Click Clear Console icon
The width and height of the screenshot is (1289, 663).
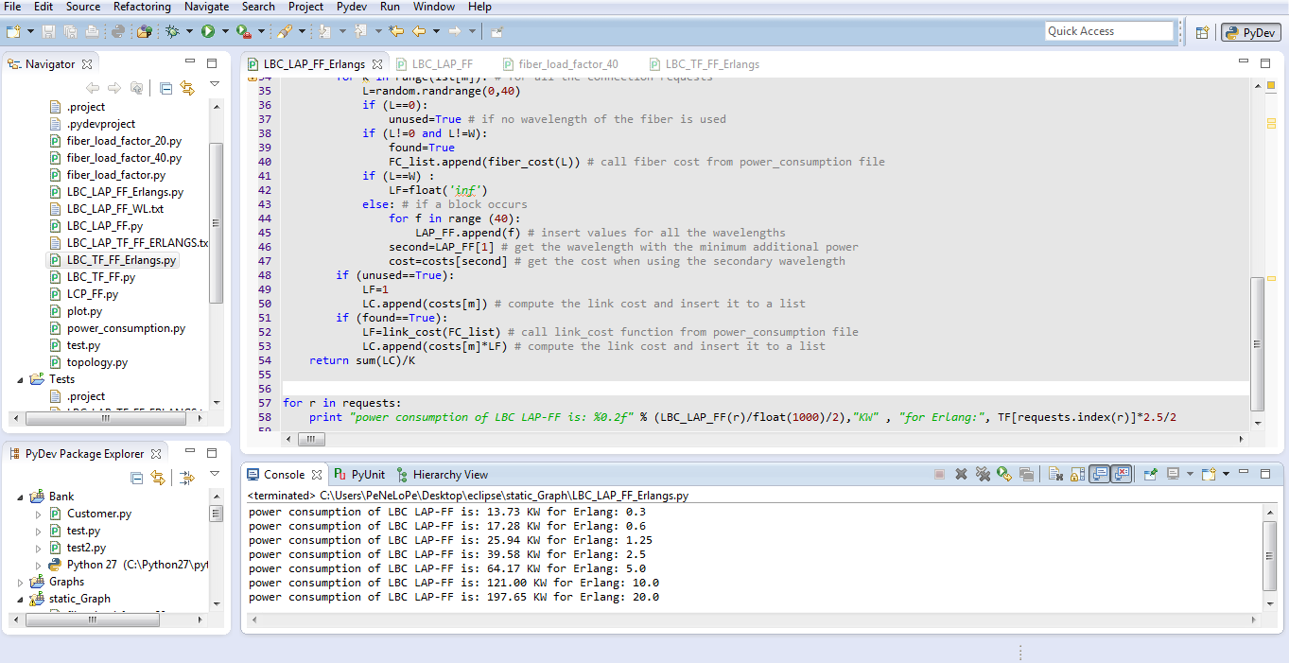[x=1055, y=474]
